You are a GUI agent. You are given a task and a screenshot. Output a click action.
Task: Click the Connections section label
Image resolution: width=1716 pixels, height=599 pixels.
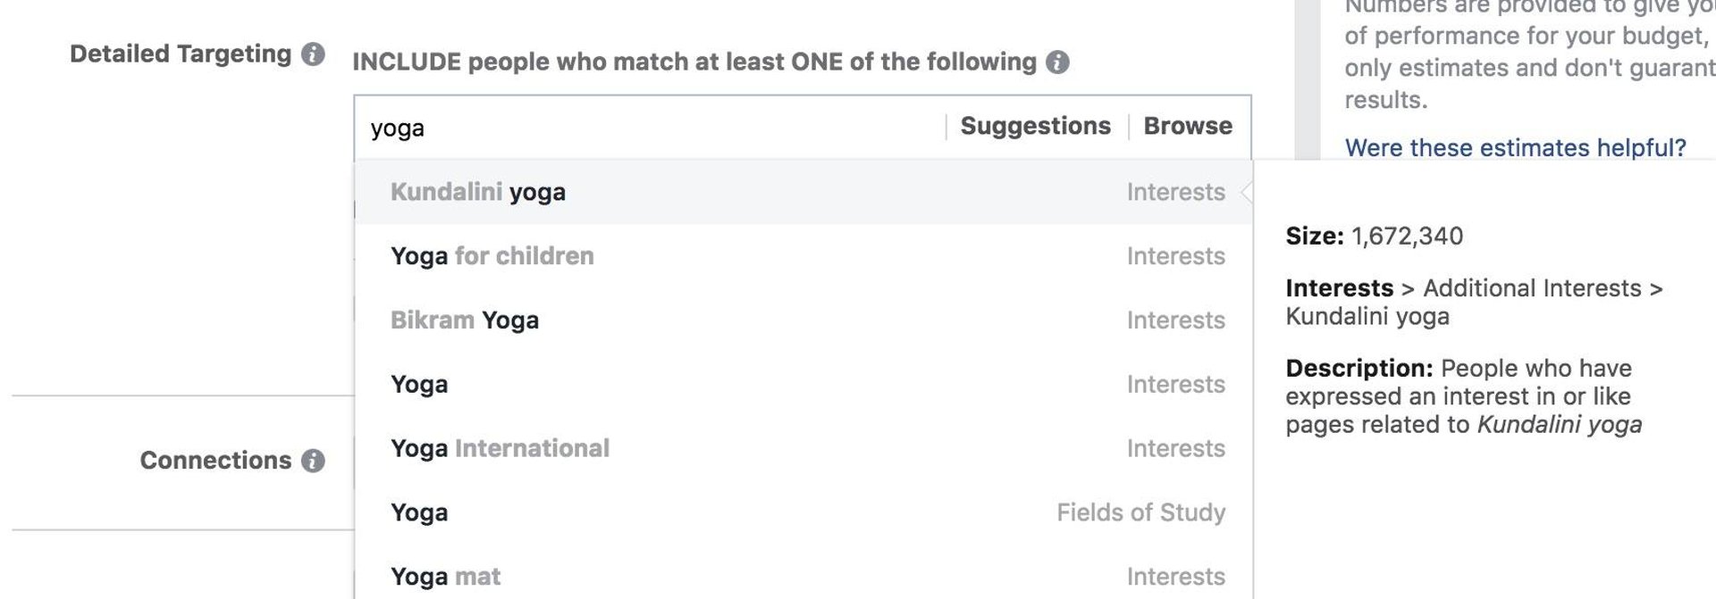pyautogui.click(x=215, y=461)
